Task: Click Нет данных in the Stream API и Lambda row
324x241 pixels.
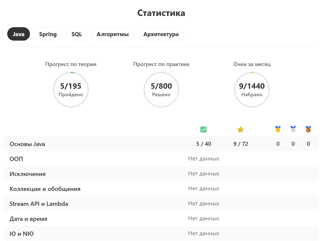Action: tap(204, 203)
